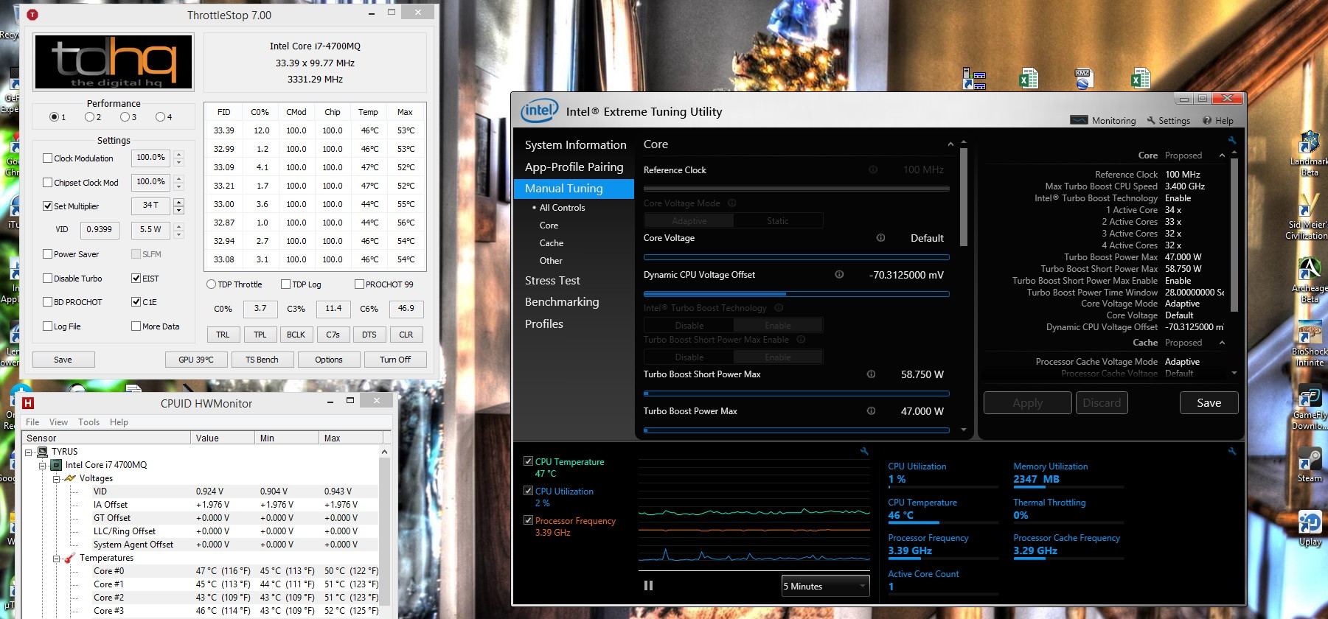Click the Intel logo in Extreme Tuning Utility
This screenshot has width=1328, height=619.
pos(540,111)
